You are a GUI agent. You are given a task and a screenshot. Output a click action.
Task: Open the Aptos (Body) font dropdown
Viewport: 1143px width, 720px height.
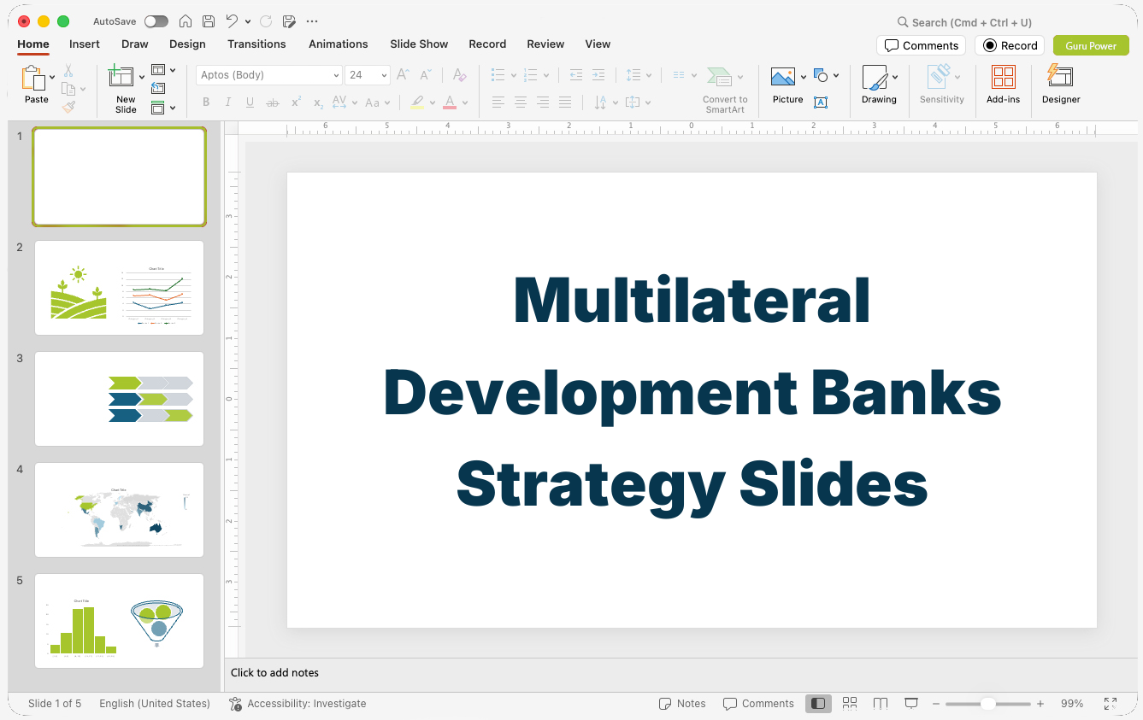coord(336,75)
